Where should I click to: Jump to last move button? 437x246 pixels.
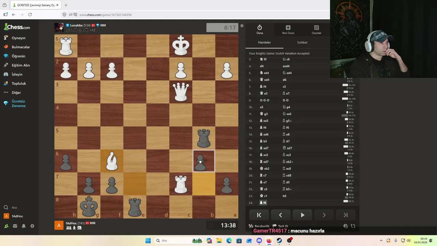(x=346, y=215)
